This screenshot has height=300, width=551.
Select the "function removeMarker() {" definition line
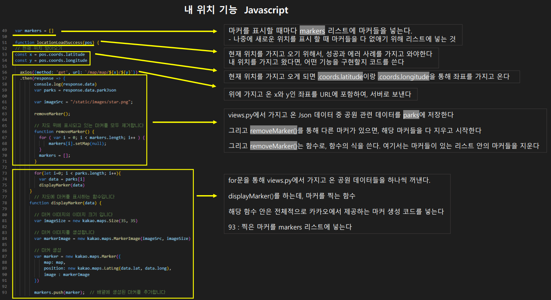coord(64,131)
